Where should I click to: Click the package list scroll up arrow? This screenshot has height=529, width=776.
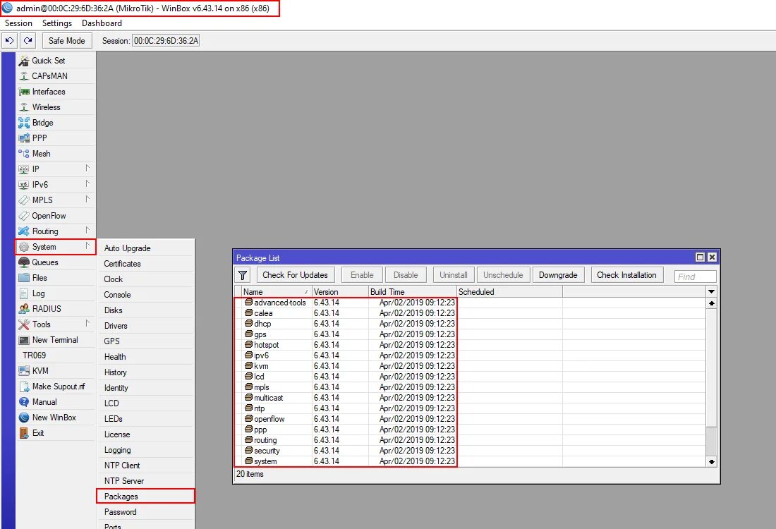[711, 303]
